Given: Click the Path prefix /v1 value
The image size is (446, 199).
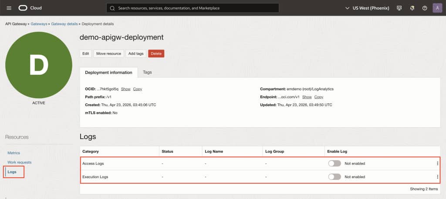Looking at the screenshot, I should pyautogui.click(x=108, y=97).
